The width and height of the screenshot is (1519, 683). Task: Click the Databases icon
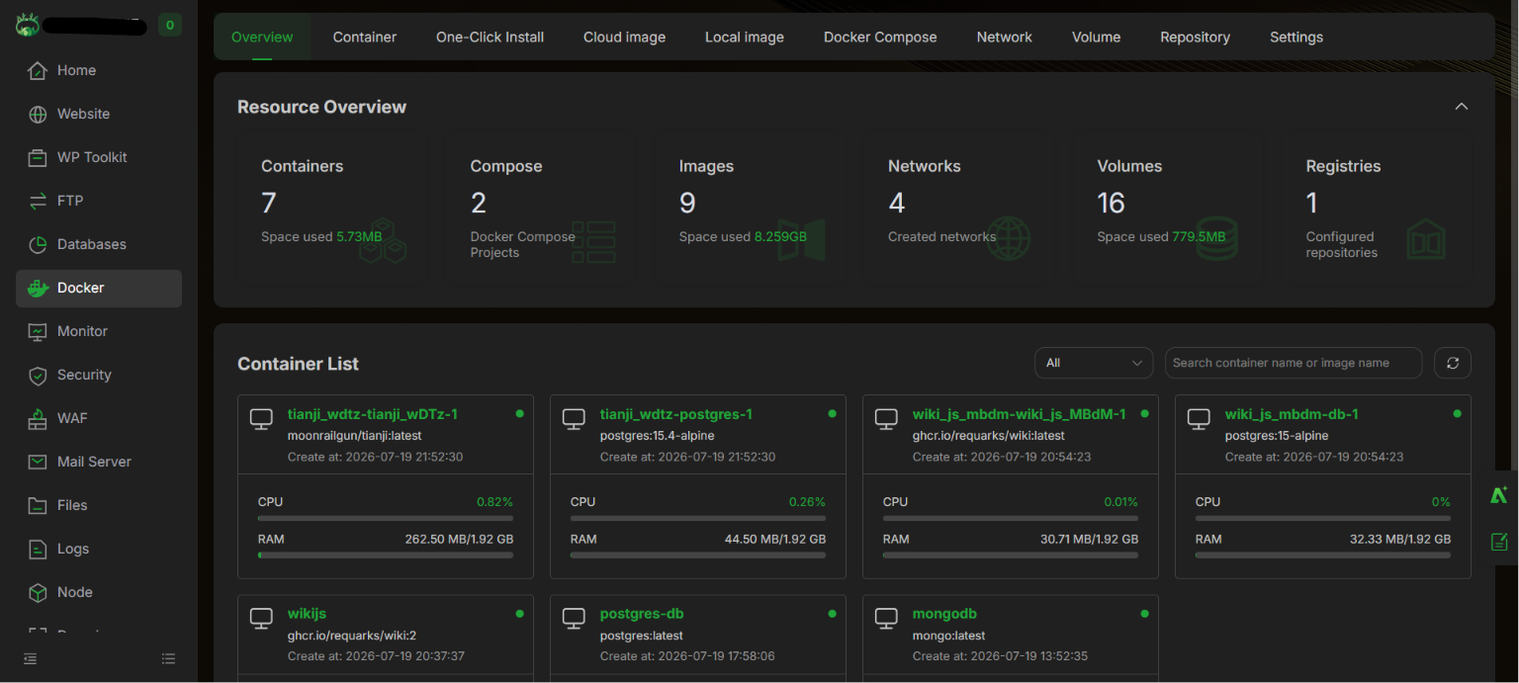click(38, 244)
